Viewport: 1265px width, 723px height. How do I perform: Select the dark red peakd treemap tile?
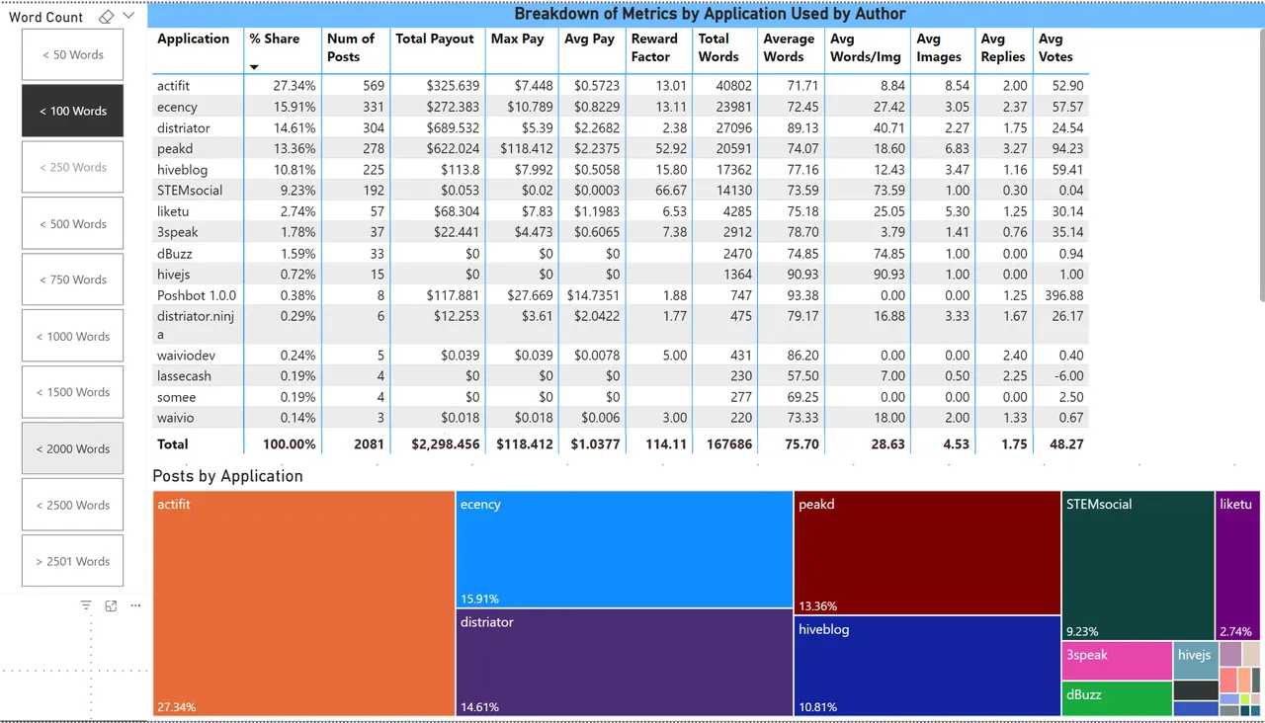(927, 553)
